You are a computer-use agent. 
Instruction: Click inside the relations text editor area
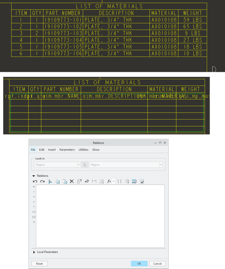[100, 215]
